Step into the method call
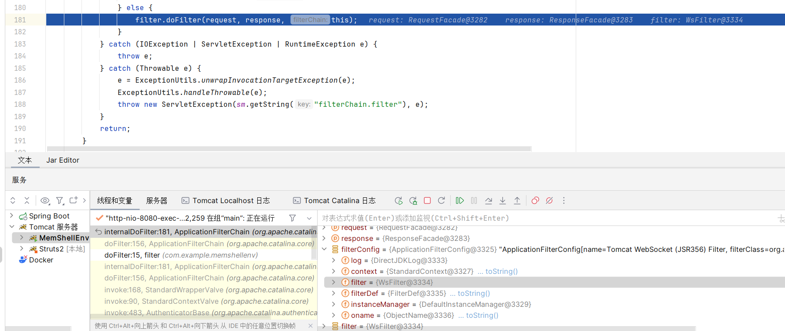The height and width of the screenshot is (331, 785). [x=503, y=200]
